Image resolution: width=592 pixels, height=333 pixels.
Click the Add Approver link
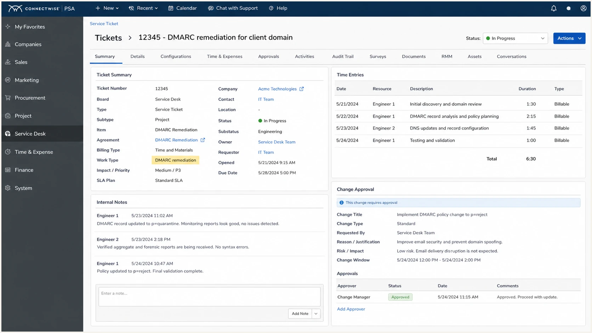[351, 309]
